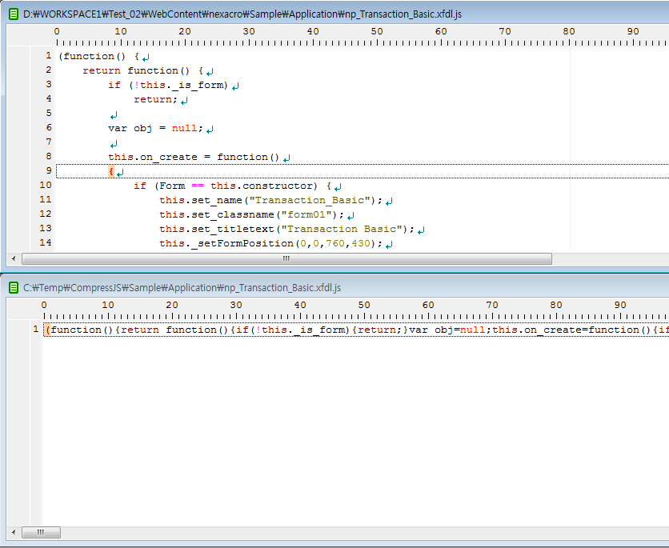The height and width of the screenshot is (548, 669).
Task: Click the code line "this.on_create = function()"
Action: pyautogui.click(x=194, y=157)
